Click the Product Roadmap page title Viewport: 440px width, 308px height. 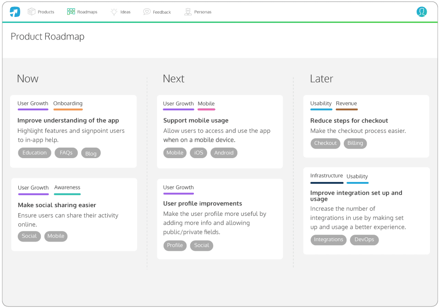pyautogui.click(x=48, y=37)
